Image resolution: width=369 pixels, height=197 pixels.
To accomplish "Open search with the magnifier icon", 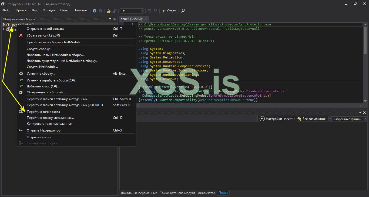I will click(x=183, y=11).
